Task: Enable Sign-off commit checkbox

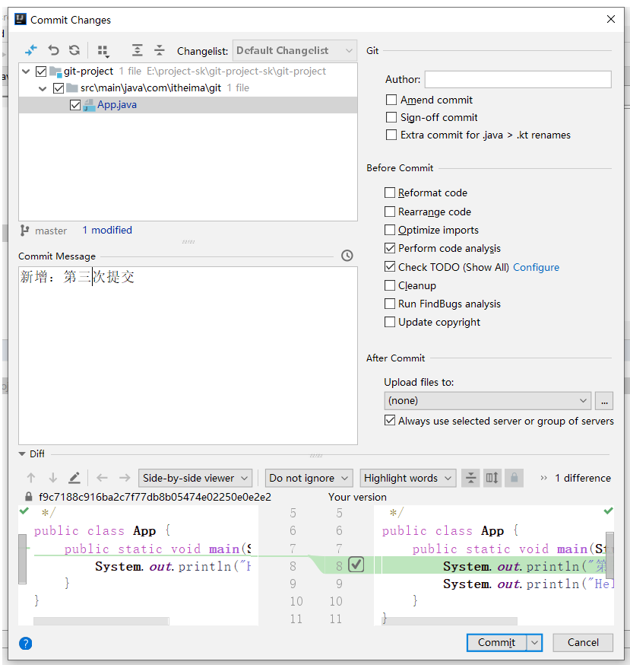Action: (391, 117)
